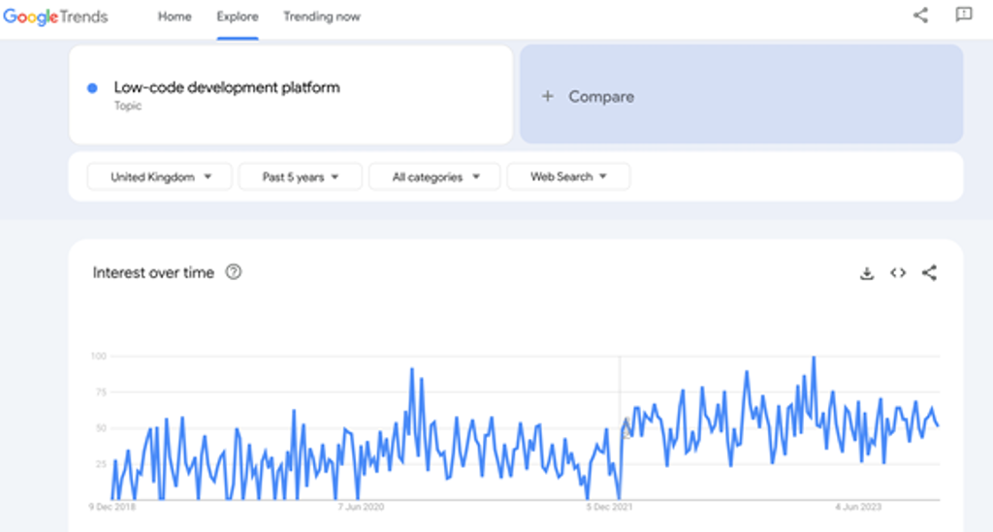Open the Web Search type dropdown
993x532 pixels.
(x=568, y=176)
